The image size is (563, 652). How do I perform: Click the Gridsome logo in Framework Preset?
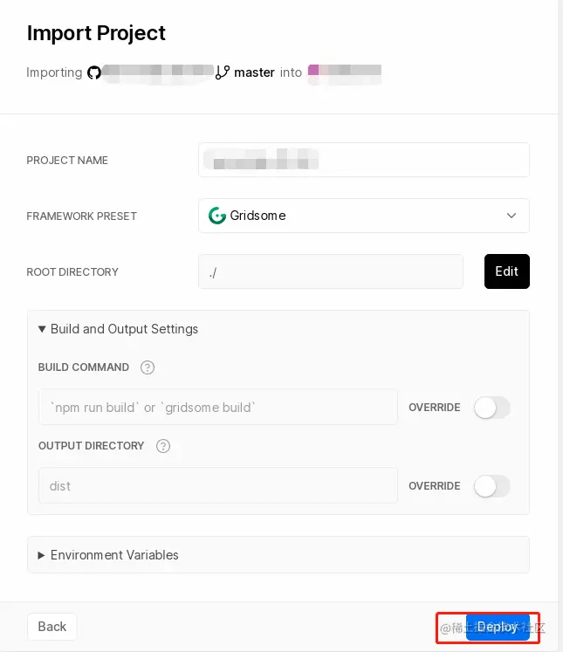click(217, 216)
